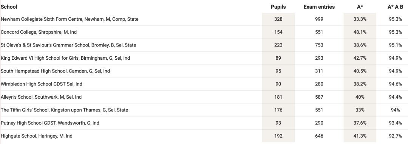The height and width of the screenshot is (144, 408).
Task: Select the 92.7% value for Highgate School
Action: (x=395, y=136)
